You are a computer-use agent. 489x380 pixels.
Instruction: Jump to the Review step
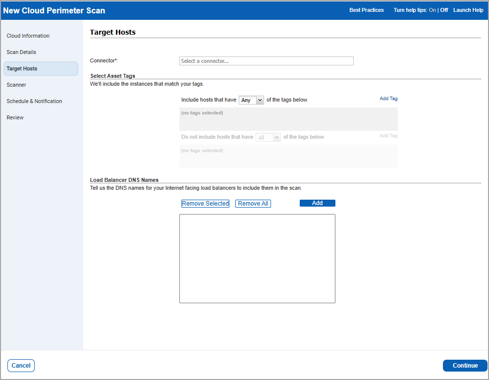[x=15, y=117]
